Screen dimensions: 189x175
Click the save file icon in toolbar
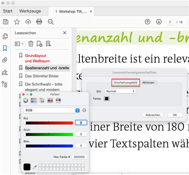tap(6, 22)
